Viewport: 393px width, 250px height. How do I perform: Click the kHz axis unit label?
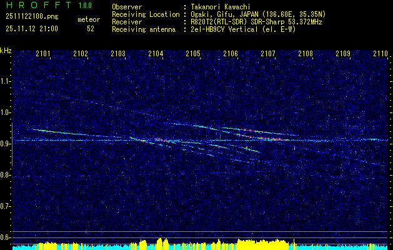click(6, 51)
